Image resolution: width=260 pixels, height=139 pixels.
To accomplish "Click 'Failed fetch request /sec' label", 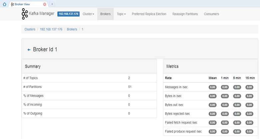I will pos(181,123).
